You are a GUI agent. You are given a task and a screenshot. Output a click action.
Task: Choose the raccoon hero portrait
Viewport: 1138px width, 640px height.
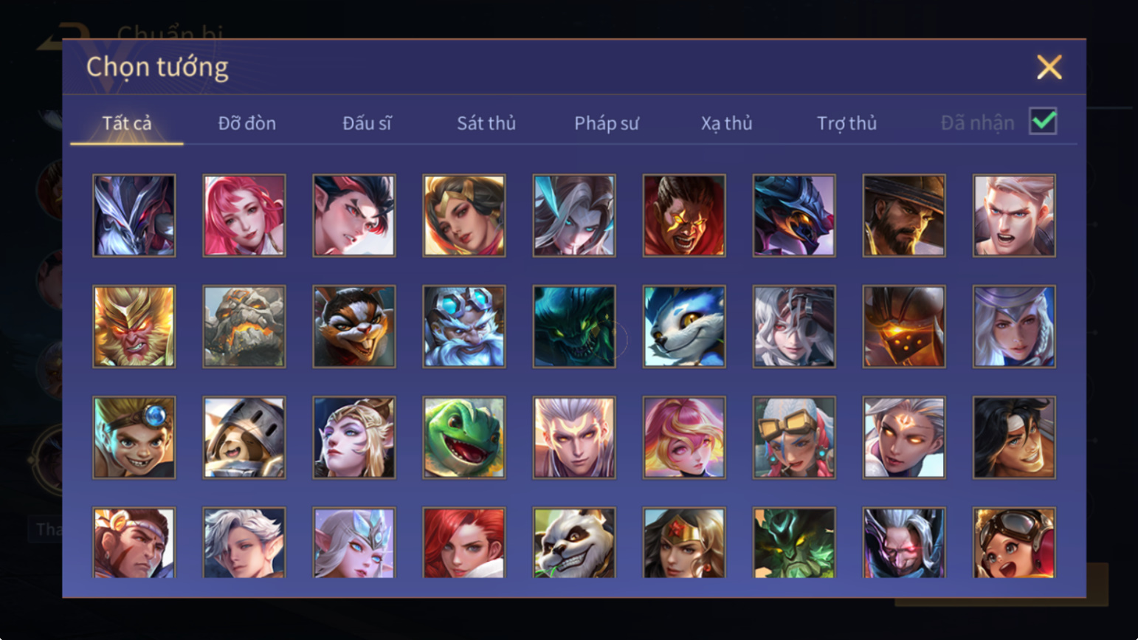click(354, 326)
